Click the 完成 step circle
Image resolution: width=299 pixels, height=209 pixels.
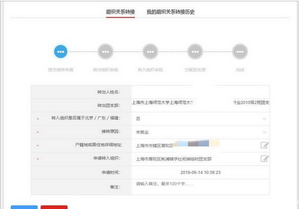click(240, 52)
